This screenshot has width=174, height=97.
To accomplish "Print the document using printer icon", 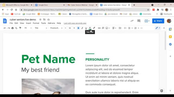I will pos(13,28).
